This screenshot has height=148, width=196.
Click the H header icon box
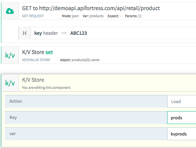pos(25,33)
